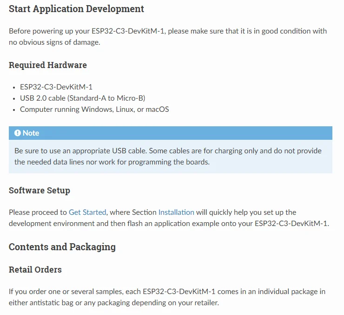
Task: Select the Contents and Packaging heading
Action: point(62,247)
